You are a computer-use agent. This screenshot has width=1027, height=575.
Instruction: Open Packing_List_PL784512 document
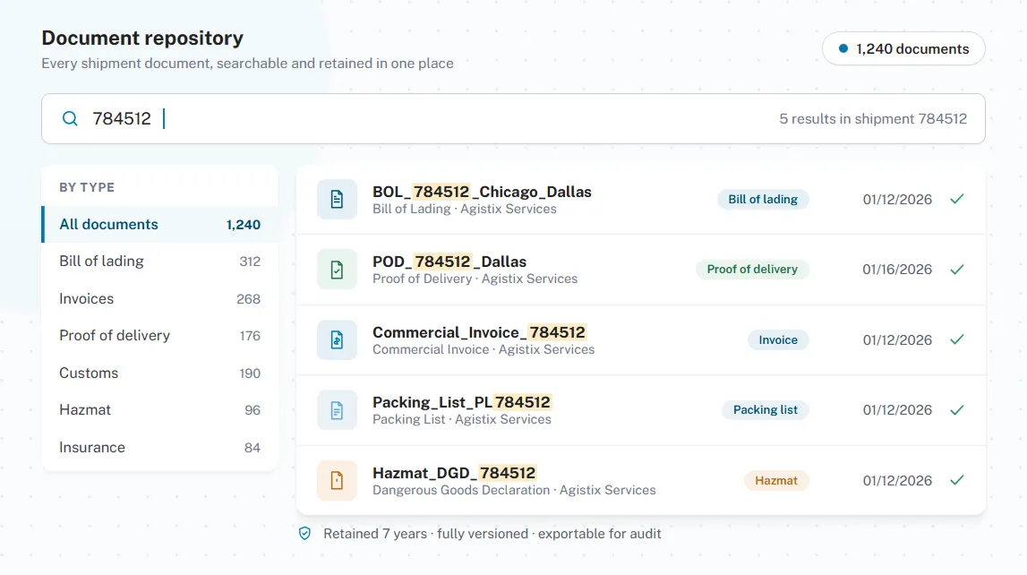point(462,402)
